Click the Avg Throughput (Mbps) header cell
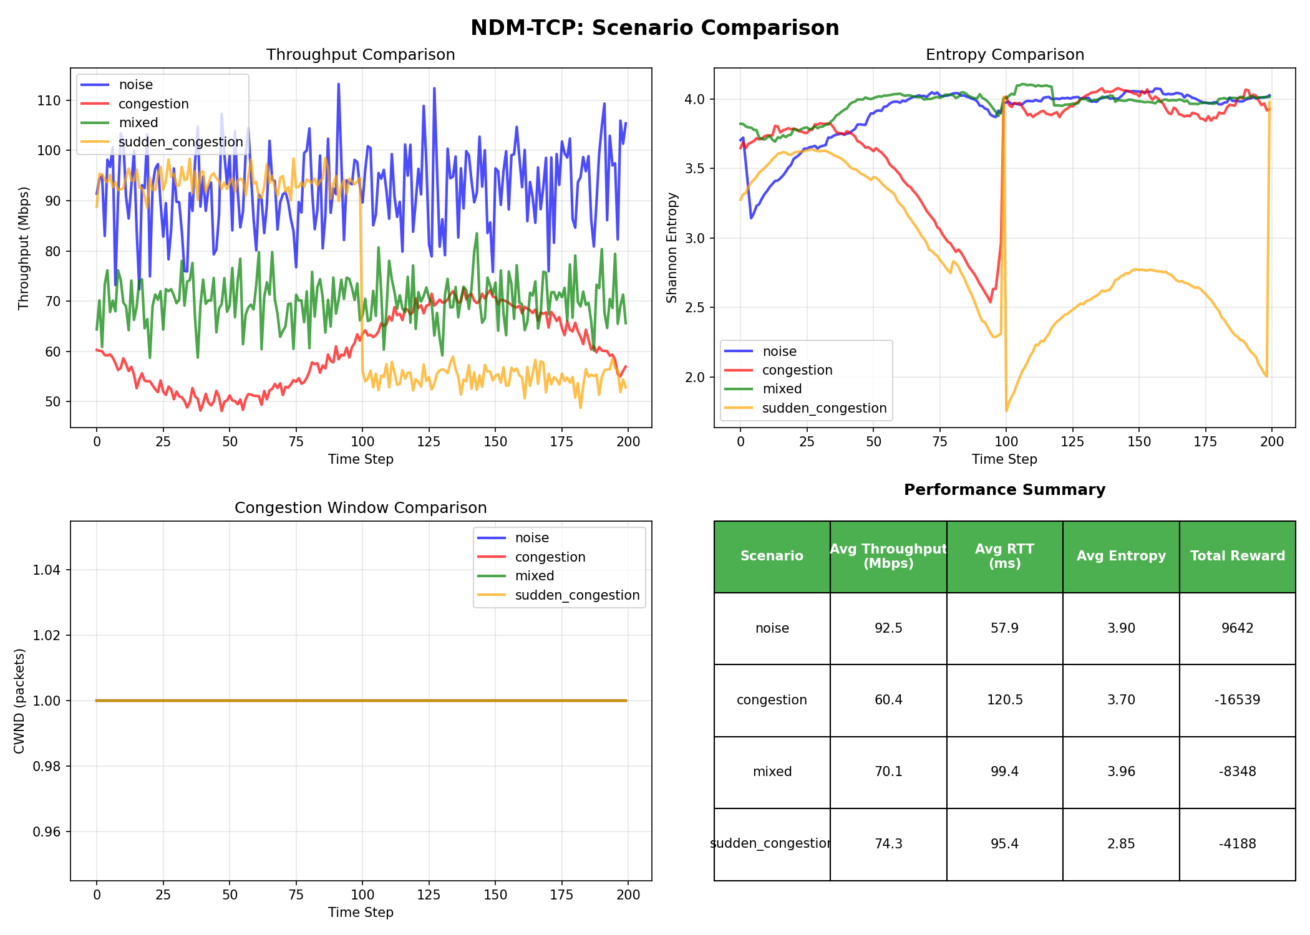Image resolution: width=1310 pixels, height=935 pixels. [x=888, y=556]
